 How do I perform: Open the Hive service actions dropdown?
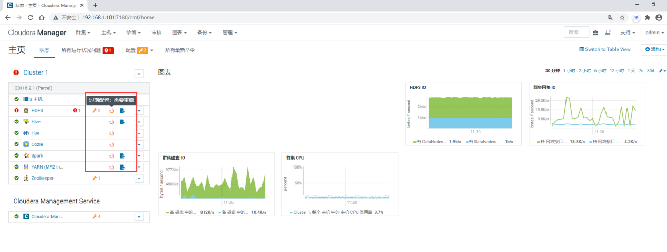[x=139, y=122]
